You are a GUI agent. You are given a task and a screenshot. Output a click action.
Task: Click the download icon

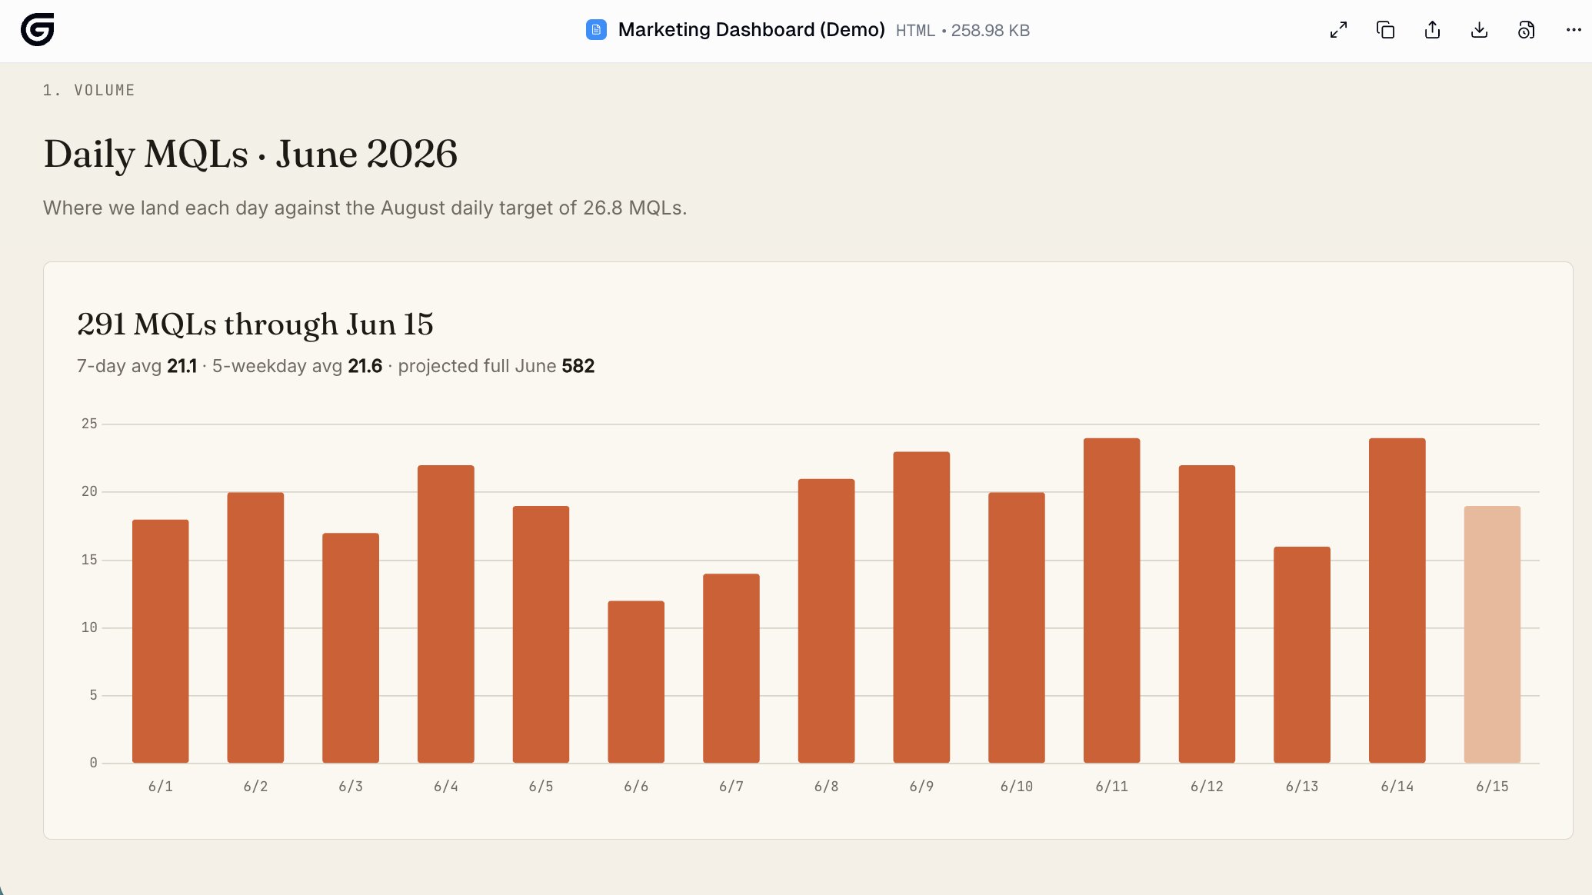click(1479, 30)
